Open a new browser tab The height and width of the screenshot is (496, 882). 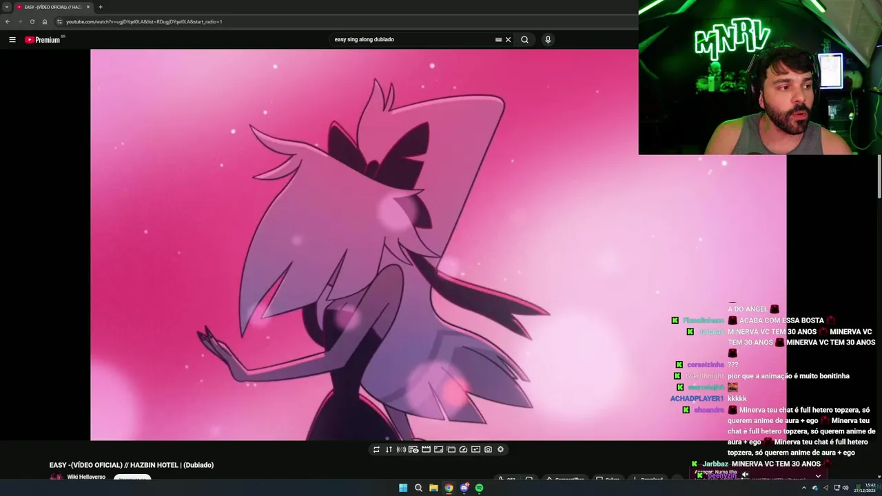pyautogui.click(x=101, y=7)
